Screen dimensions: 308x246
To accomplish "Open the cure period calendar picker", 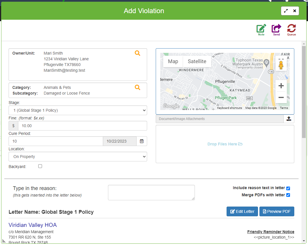I will (142, 141).
